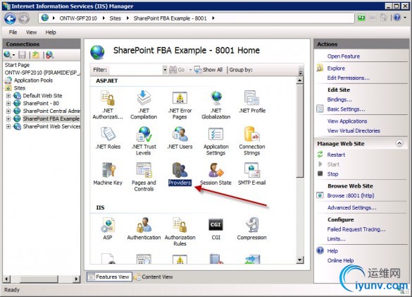Click Connections horizontal scrollbar thumb
412x297 pixels.
coord(39,279)
